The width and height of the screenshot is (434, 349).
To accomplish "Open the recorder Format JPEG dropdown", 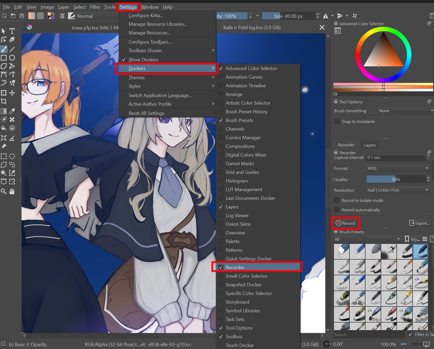I will click(x=398, y=168).
